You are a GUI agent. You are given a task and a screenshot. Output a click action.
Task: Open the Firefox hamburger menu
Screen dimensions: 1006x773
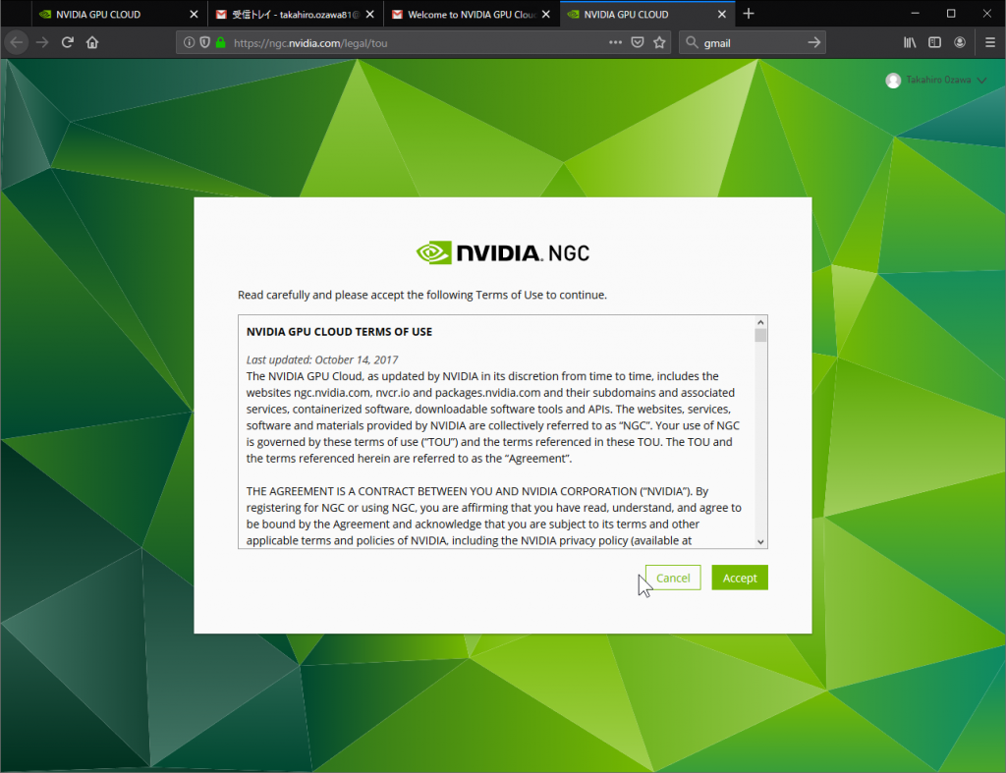pos(988,42)
